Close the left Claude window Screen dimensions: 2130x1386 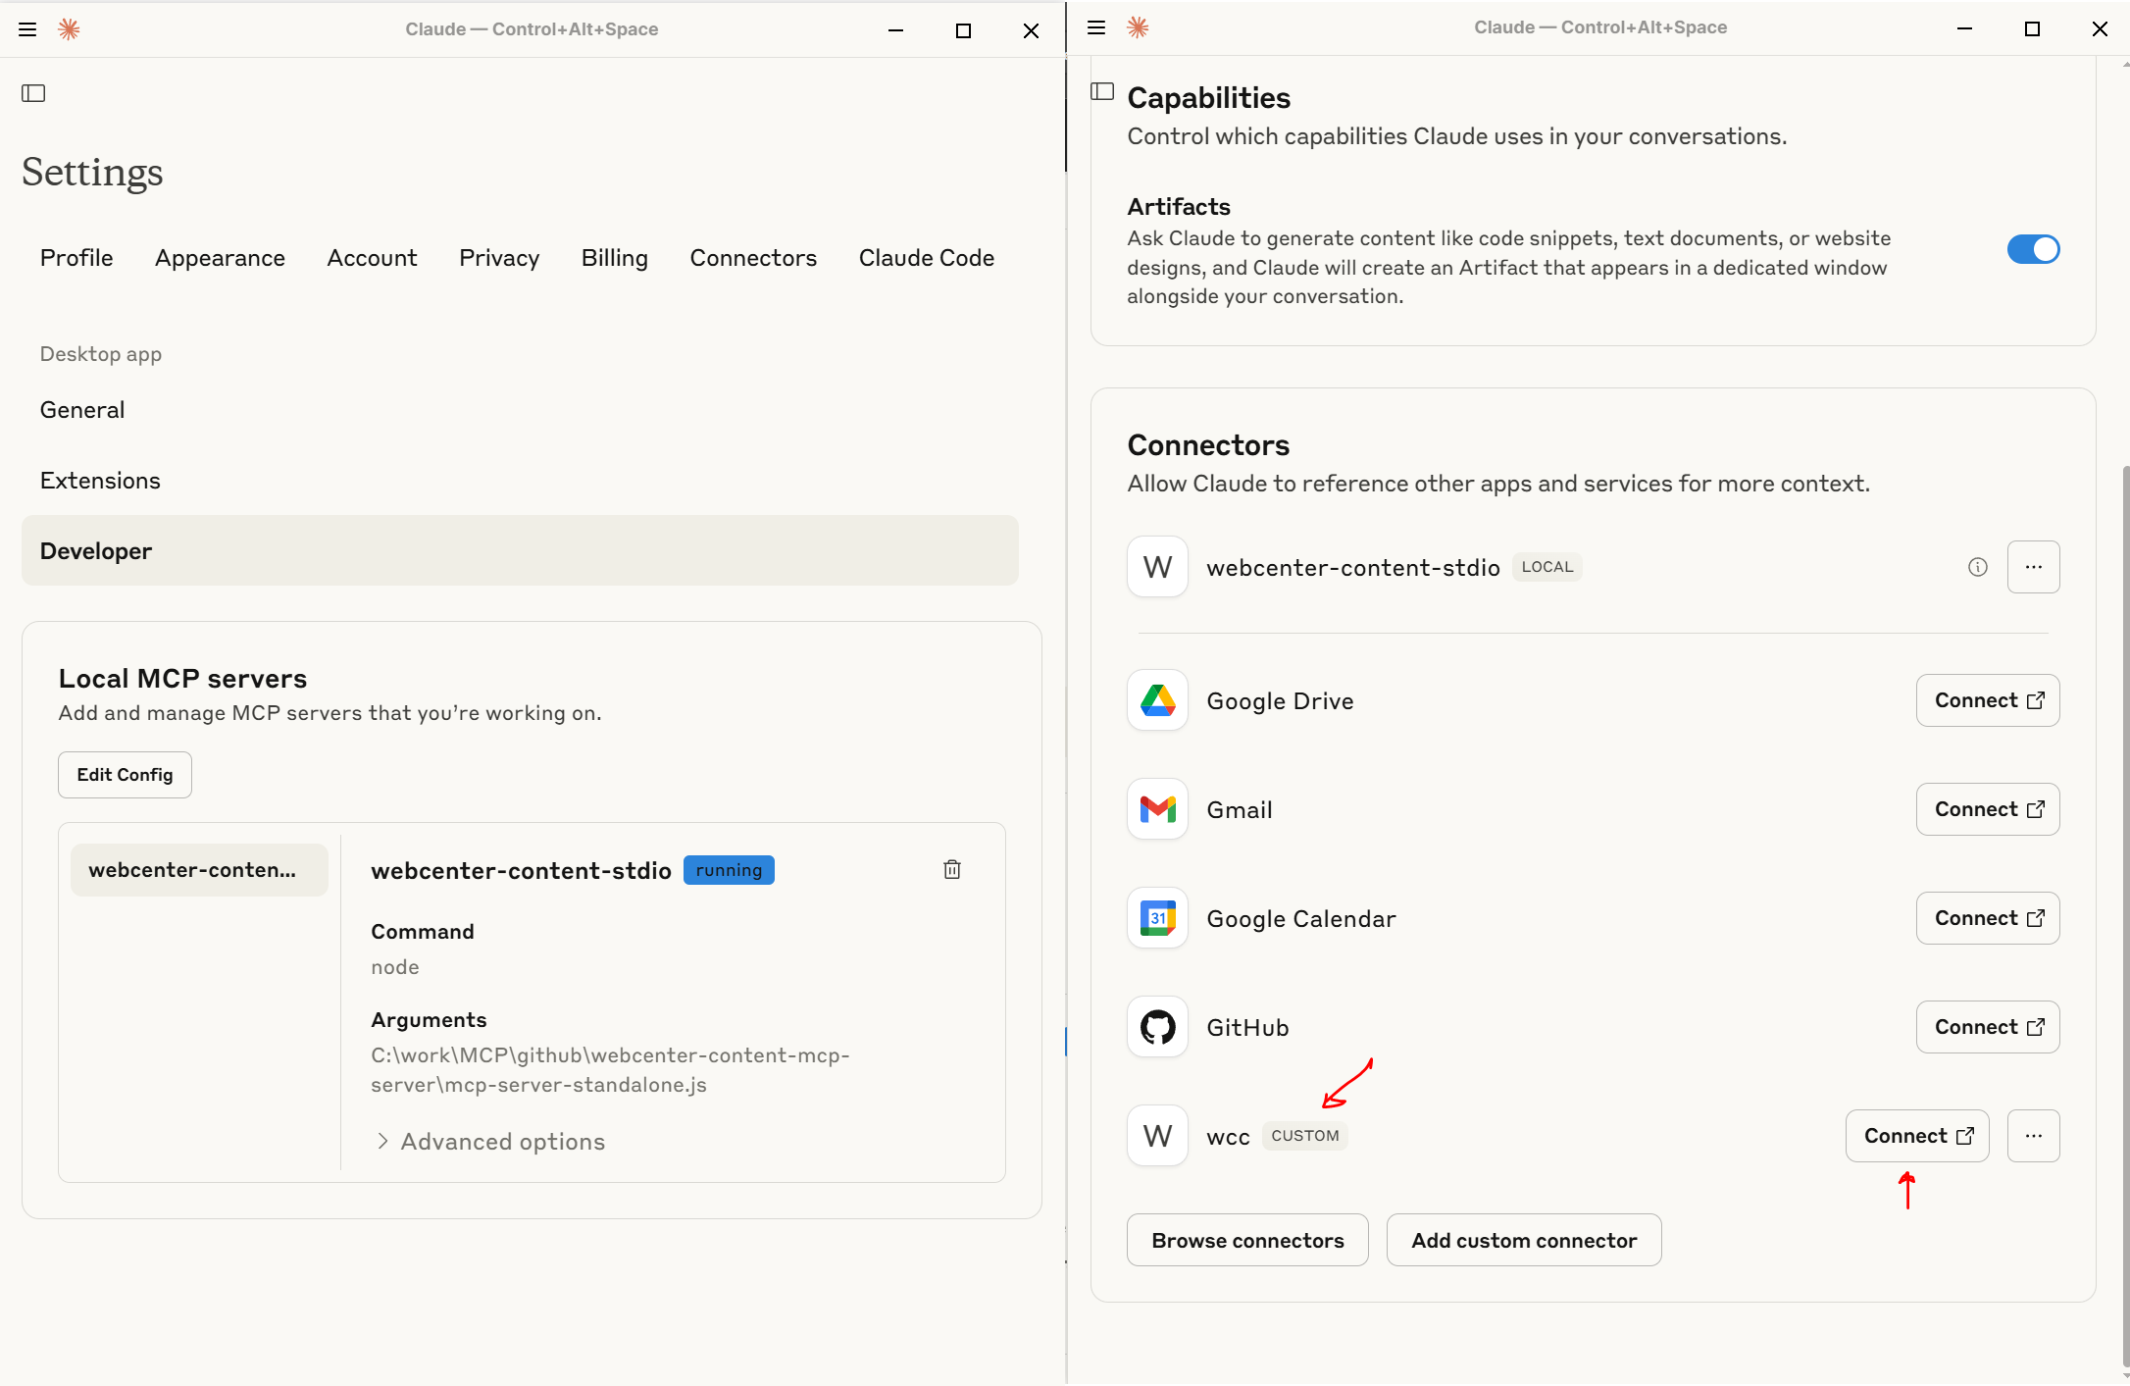click(x=1031, y=30)
